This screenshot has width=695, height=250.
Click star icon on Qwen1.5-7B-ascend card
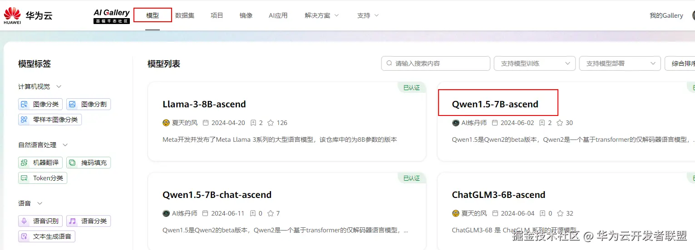[560, 123]
